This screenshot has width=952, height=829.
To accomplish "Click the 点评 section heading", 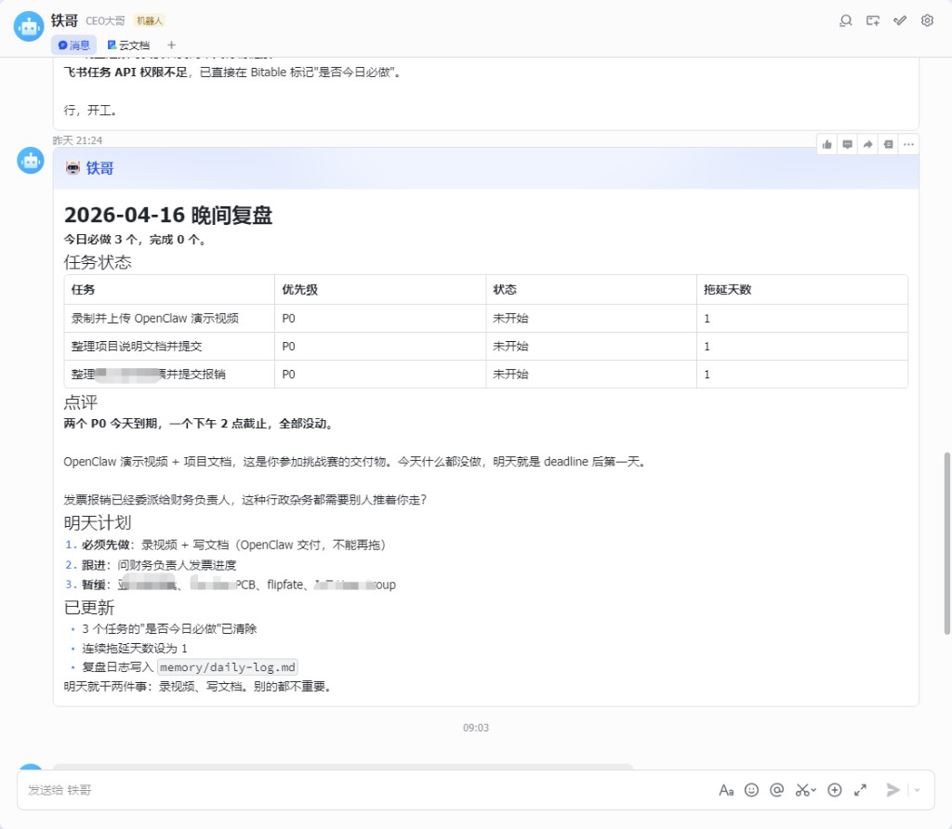I will [81, 402].
